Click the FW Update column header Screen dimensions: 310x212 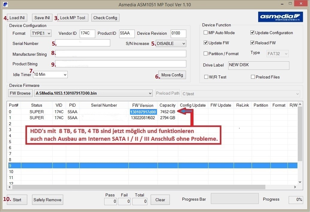(221, 105)
